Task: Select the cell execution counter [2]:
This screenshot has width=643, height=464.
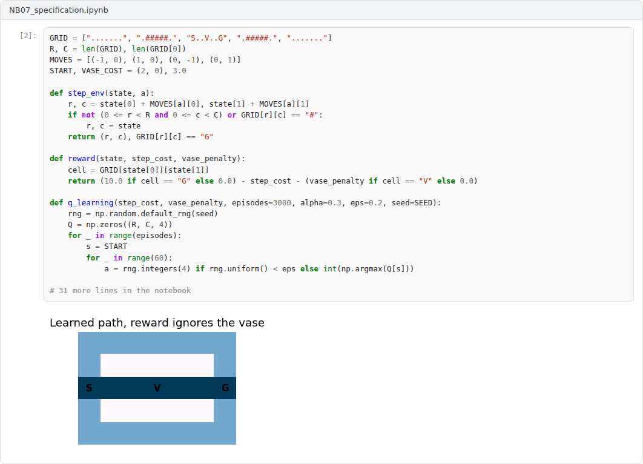Action: (28, 36)
